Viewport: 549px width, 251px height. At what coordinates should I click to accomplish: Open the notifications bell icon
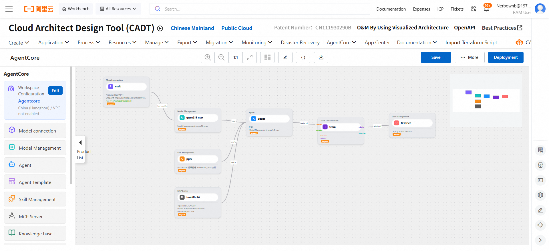pos(486,9)
